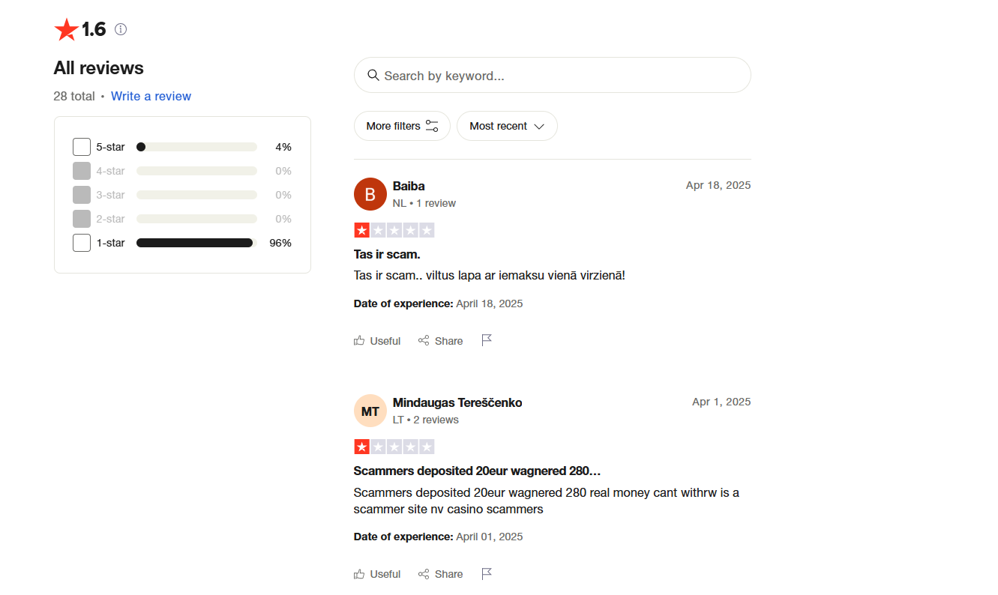Viewport: 998px width, 595px height.
Task: Click the rating info icon beside 1.6
Action: 121,29
